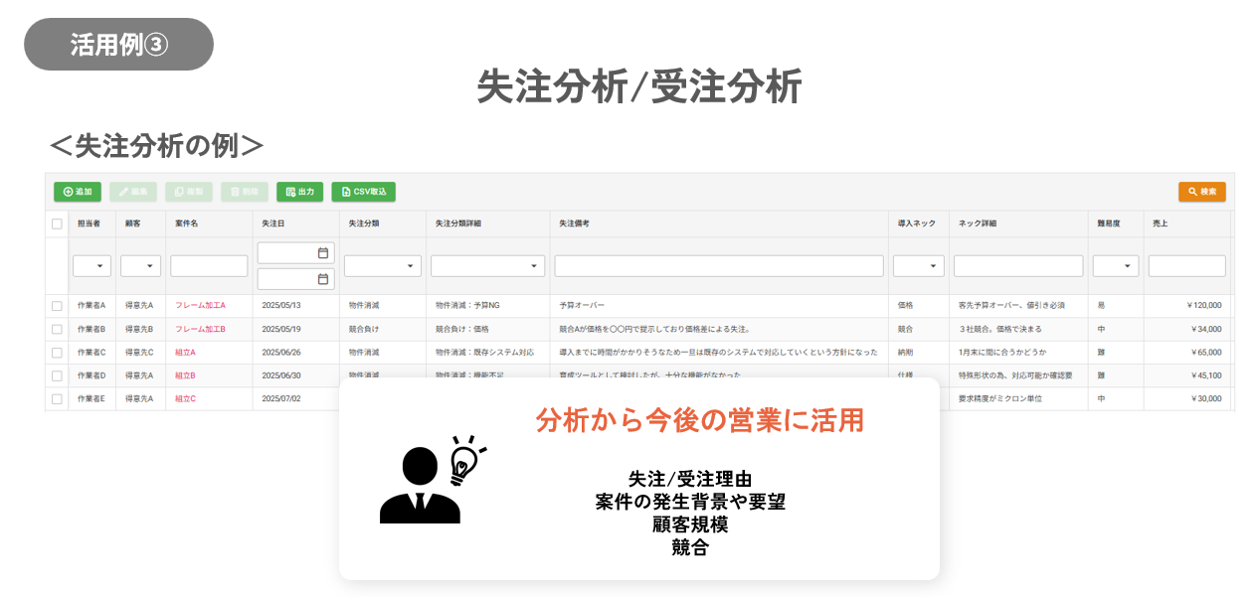Check the row checkbox for 作業者C
Screen dimensions: 1258x597
click(x=57, y=353)
